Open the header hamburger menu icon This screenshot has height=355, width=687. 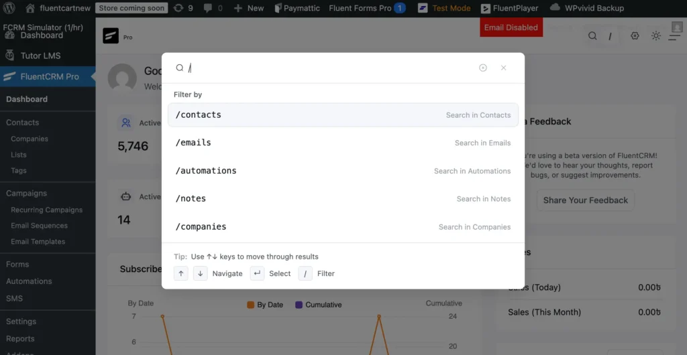tap(674, 36)
